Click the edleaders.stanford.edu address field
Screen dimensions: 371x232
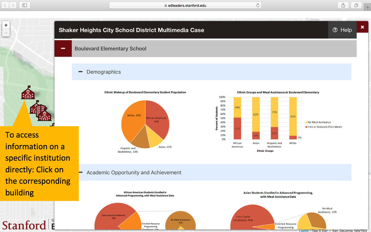pos(185,5)
